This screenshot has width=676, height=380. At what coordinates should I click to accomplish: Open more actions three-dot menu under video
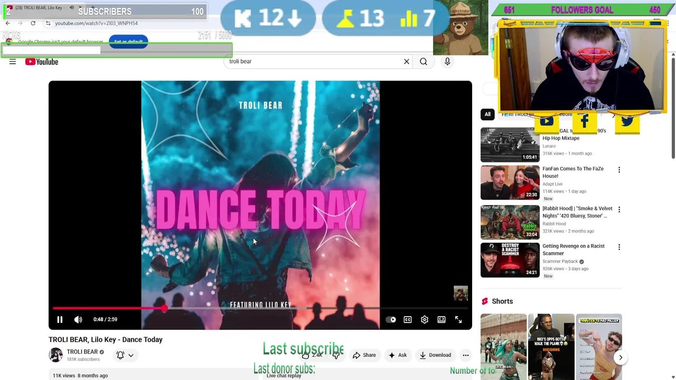tap(465, 355)
